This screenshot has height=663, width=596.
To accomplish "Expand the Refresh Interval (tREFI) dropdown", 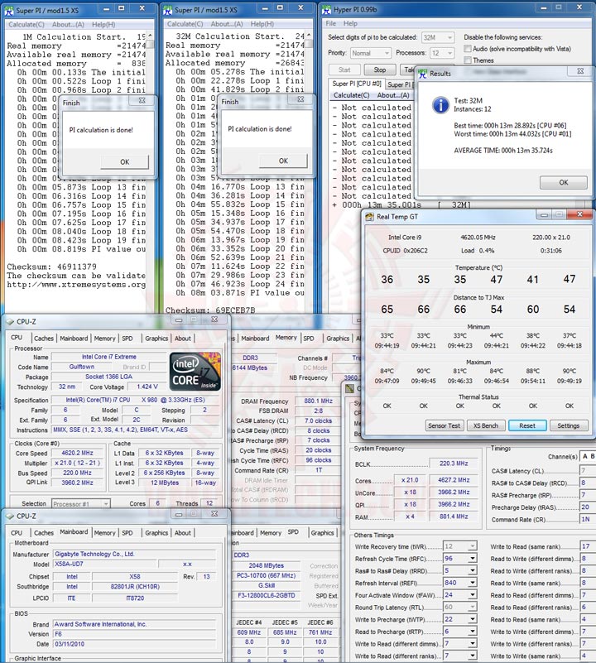I will click(472, 583).
